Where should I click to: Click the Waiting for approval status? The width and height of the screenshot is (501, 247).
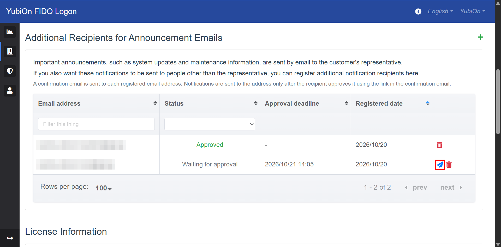[x=210, y=164]
